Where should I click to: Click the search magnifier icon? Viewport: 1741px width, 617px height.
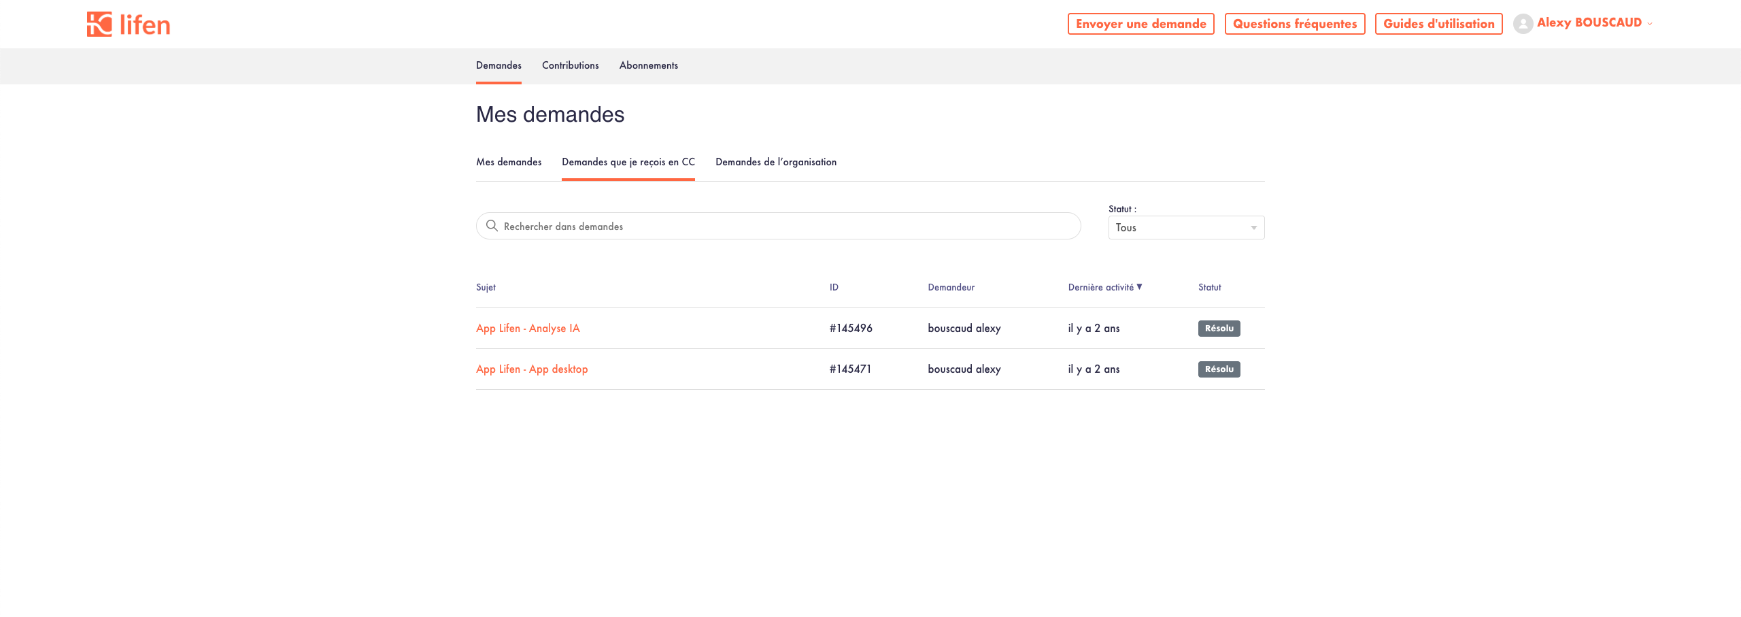click(492, 226)
